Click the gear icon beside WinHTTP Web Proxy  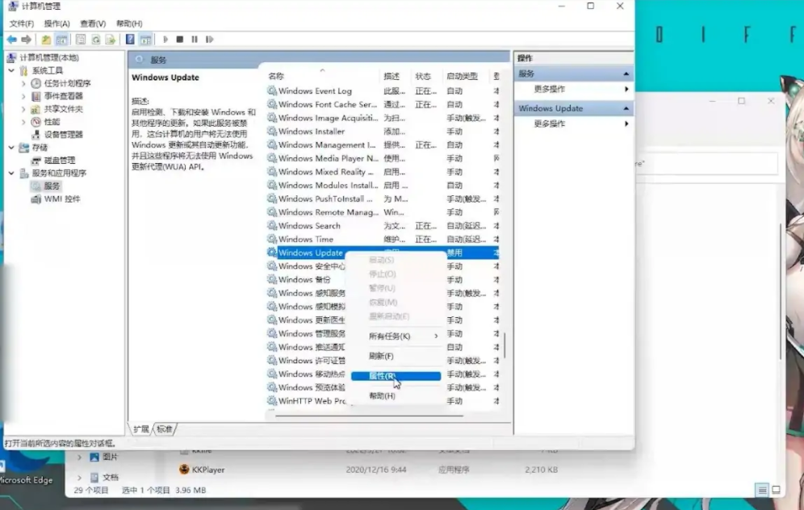[272, 401]
